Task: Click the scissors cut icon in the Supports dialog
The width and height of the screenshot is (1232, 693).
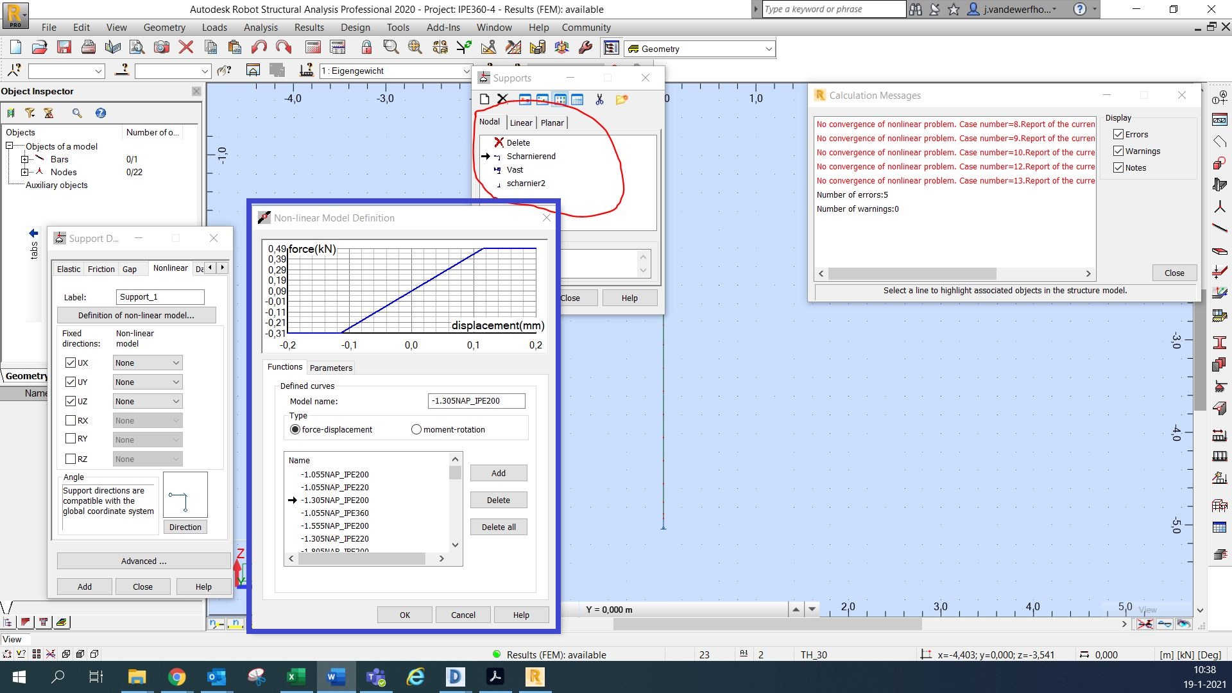Action: coord(600,100)
